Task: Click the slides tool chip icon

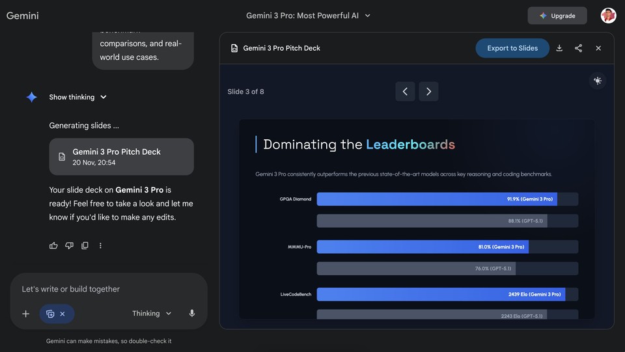Action: tap(50, 314)
